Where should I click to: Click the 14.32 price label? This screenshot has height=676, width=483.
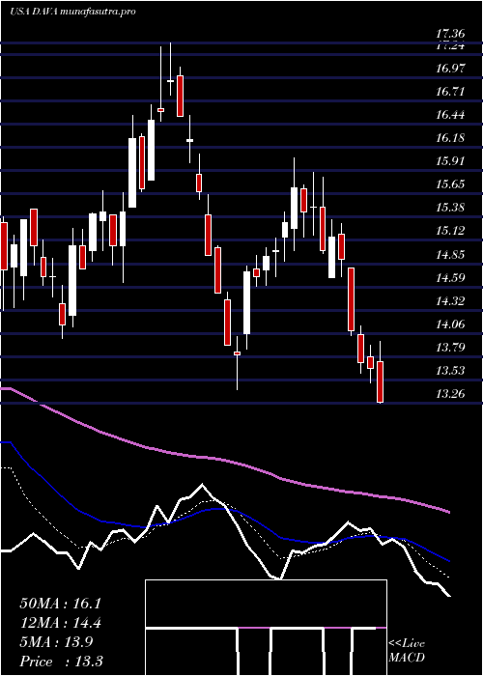pos(450,301)
